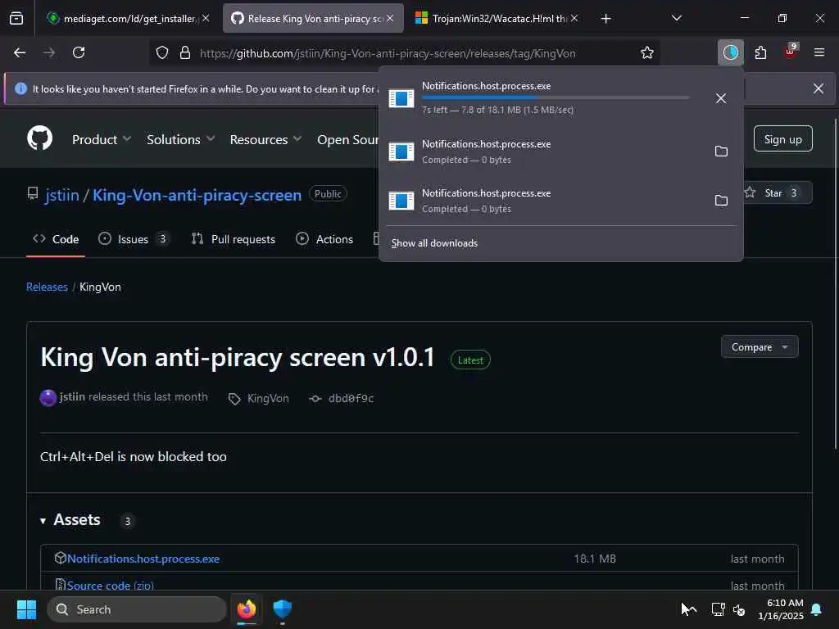Click Sign up button
Screen dimensions: 839x629
pyautogui.click(x=782, y=139)
